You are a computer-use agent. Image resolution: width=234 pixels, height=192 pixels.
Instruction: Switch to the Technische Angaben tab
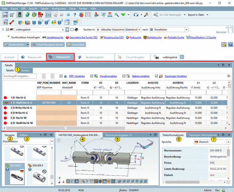(x=119, y=135)
